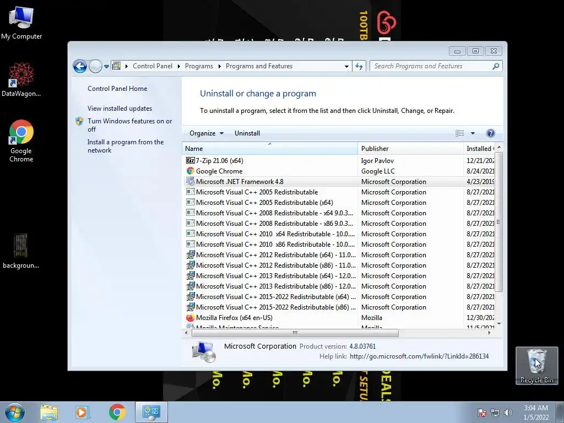Open Turn Windows features on or off

click(x=129, y=125)
